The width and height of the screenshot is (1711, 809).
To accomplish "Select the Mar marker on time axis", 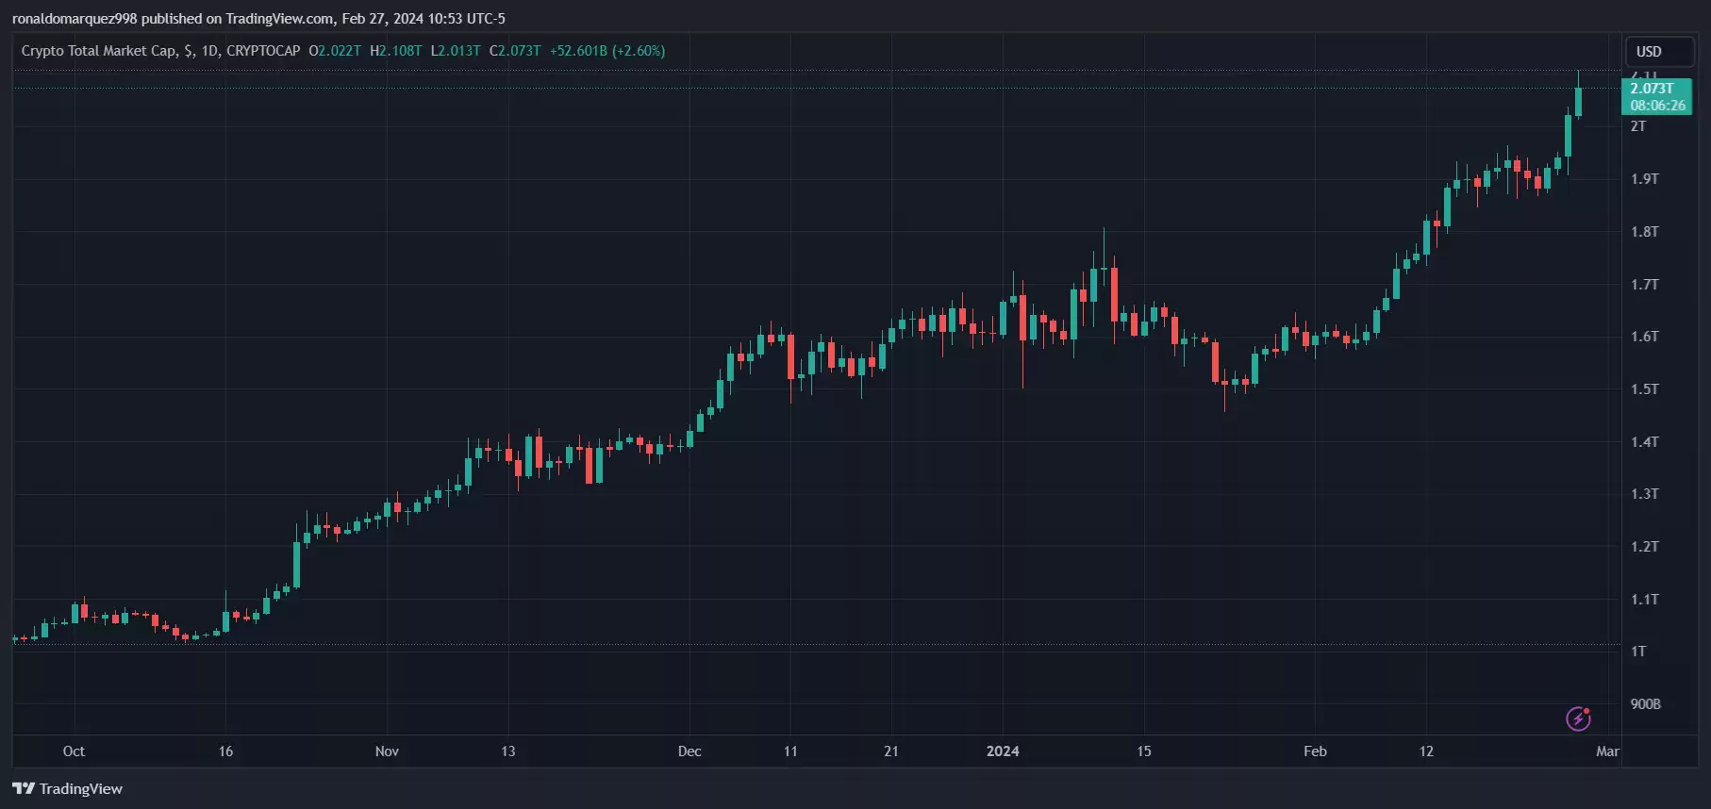I will 1607,751.
